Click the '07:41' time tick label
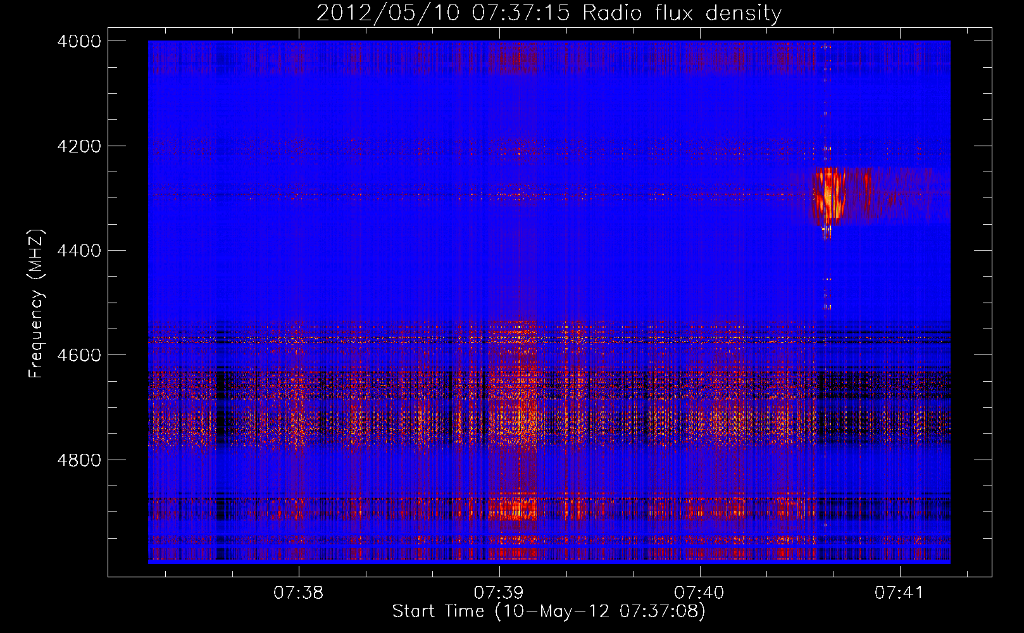Image resolution: width=1024 pixels, height=633 pixels. [x=899, y=593]
